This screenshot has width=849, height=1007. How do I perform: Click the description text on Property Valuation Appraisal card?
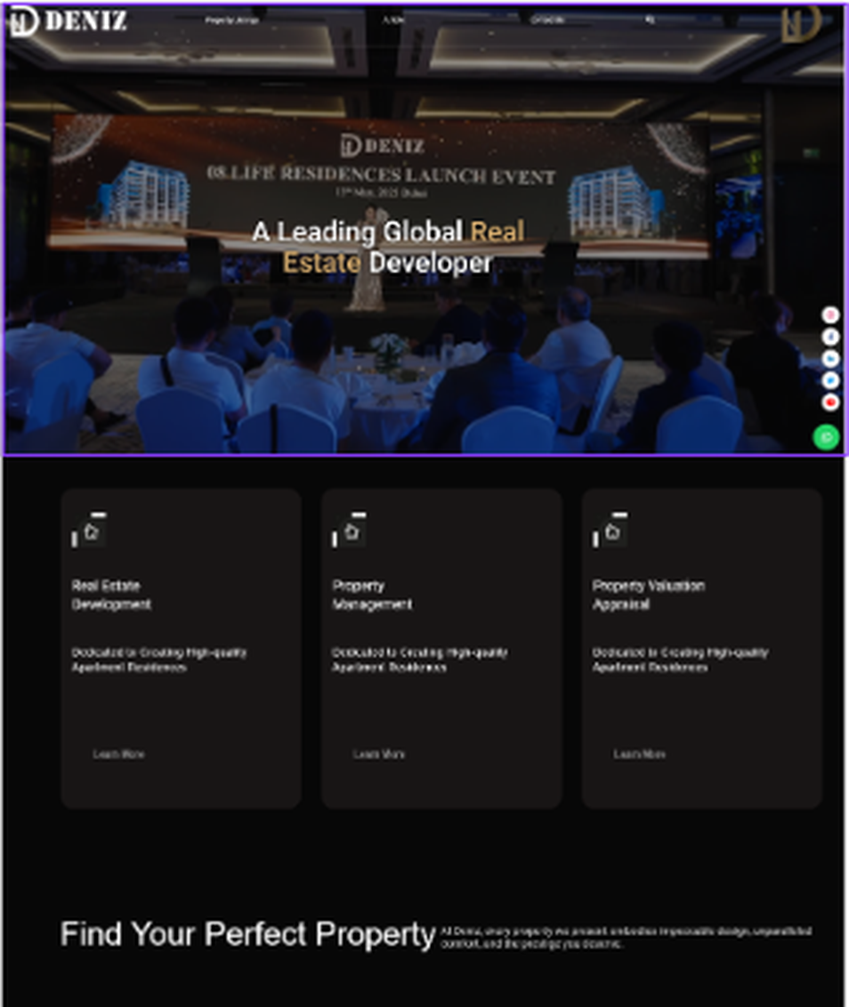680,660
